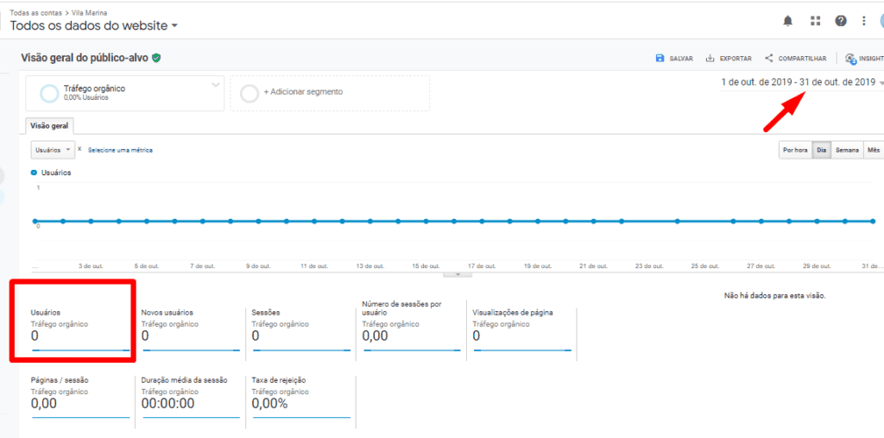The image size is (884, 438).
Task: Expand the Tráfego orgânico segment chevron
Action: tap(216, 84)
